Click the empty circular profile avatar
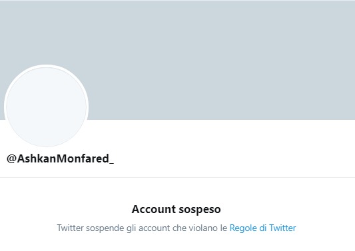Viewport: 355px width, 251px height. (x=46, y=107)
